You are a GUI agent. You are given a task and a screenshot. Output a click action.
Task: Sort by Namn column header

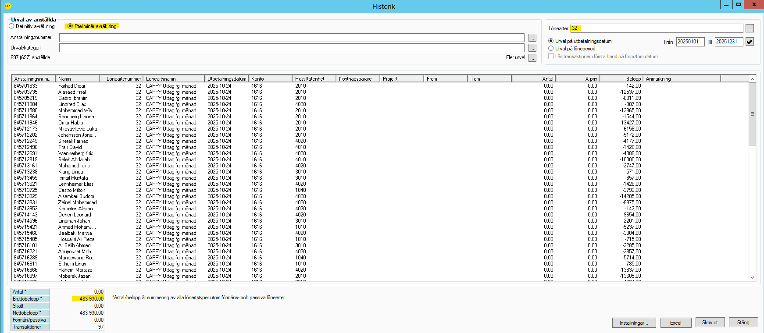[77, 79]
